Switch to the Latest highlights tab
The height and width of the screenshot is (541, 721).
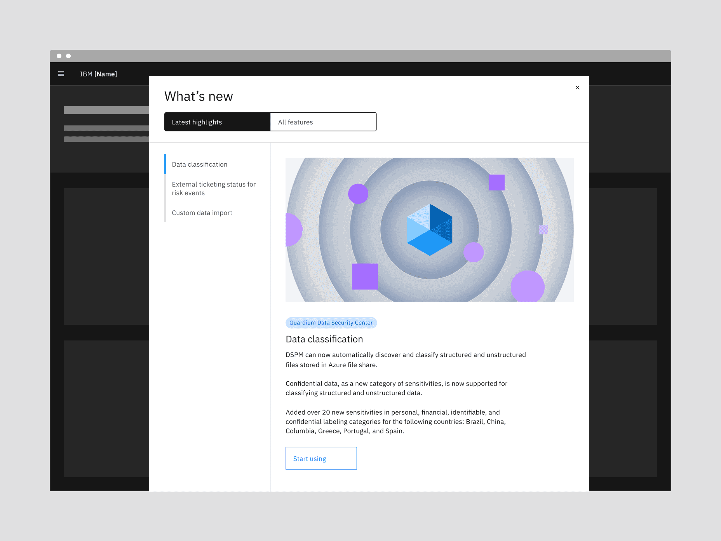click(217, 122)
